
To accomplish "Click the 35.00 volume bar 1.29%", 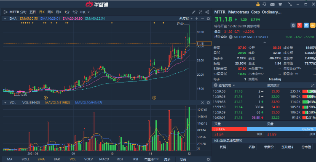I will pos(309,91).
